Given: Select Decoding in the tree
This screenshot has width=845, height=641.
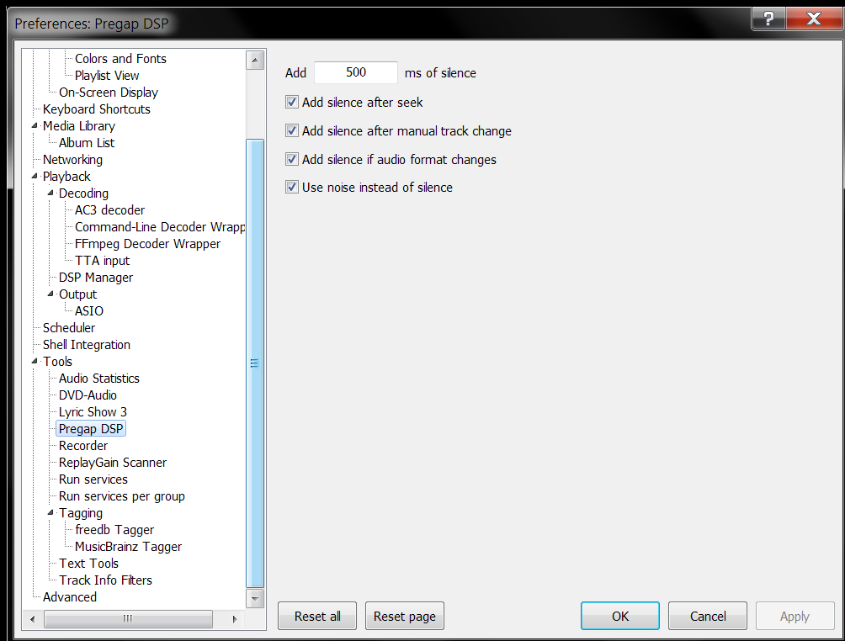Looking at the screenshot, I should coord(83,193).
